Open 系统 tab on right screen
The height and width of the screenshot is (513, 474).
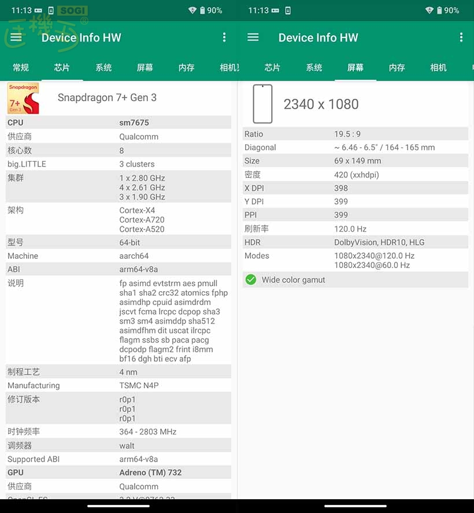pos(314,68)
